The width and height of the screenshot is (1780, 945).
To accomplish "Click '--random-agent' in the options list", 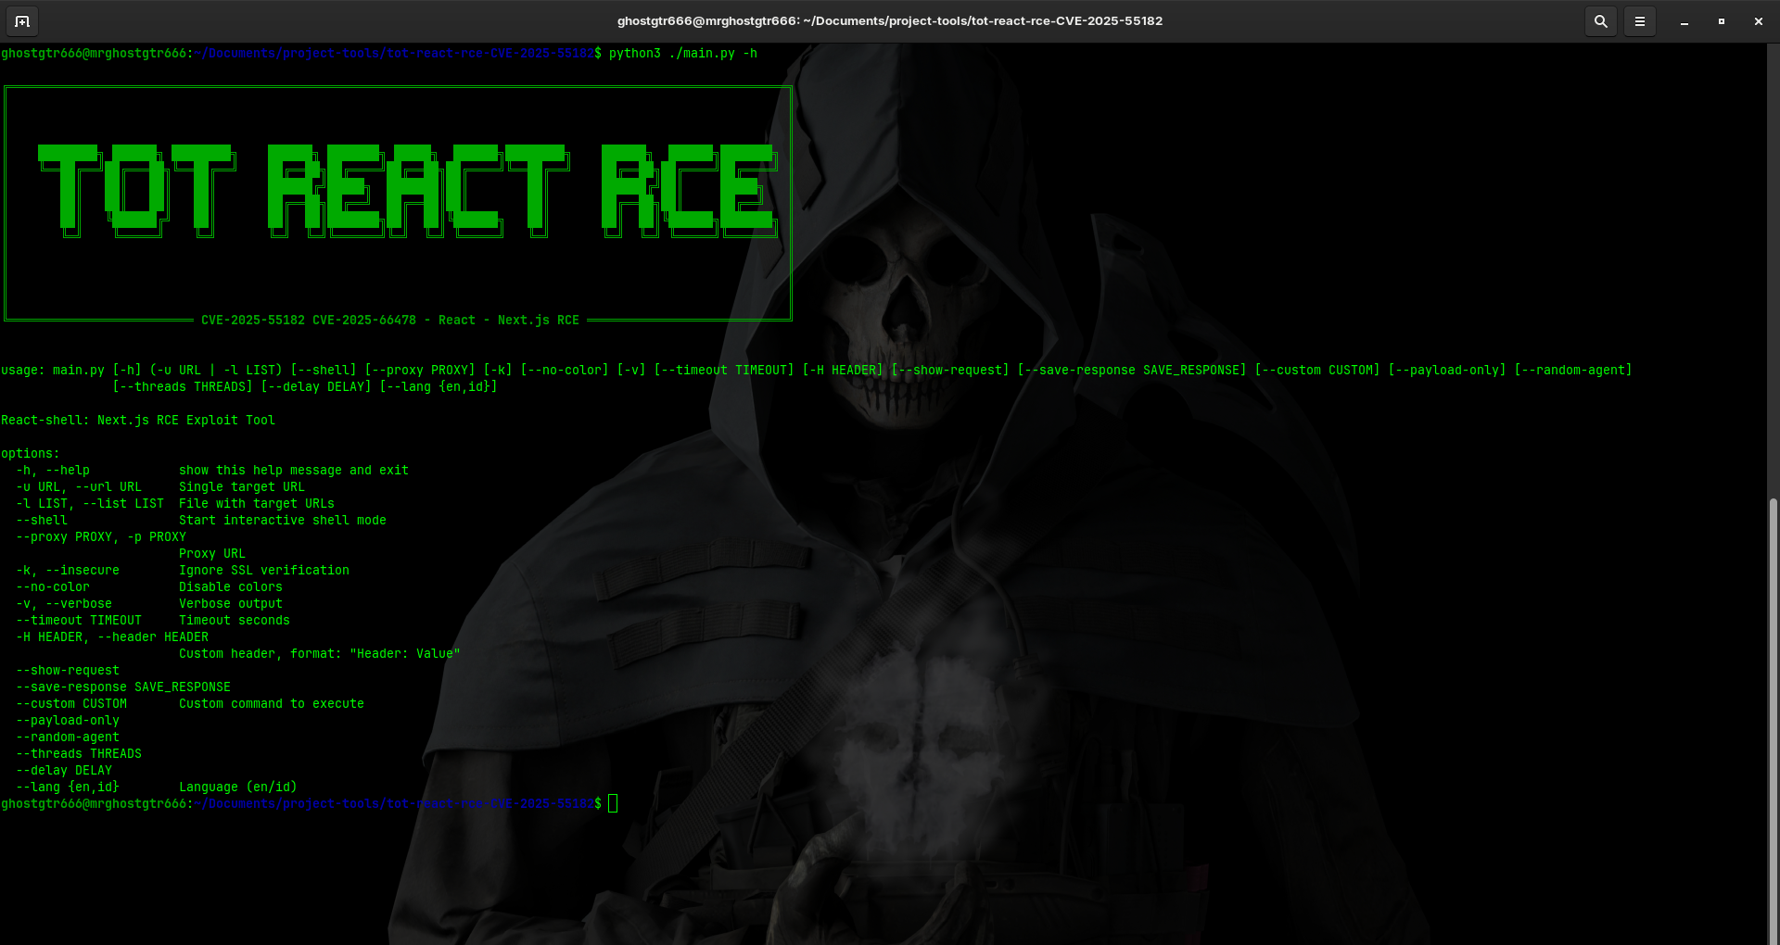I will coord(68,737).
